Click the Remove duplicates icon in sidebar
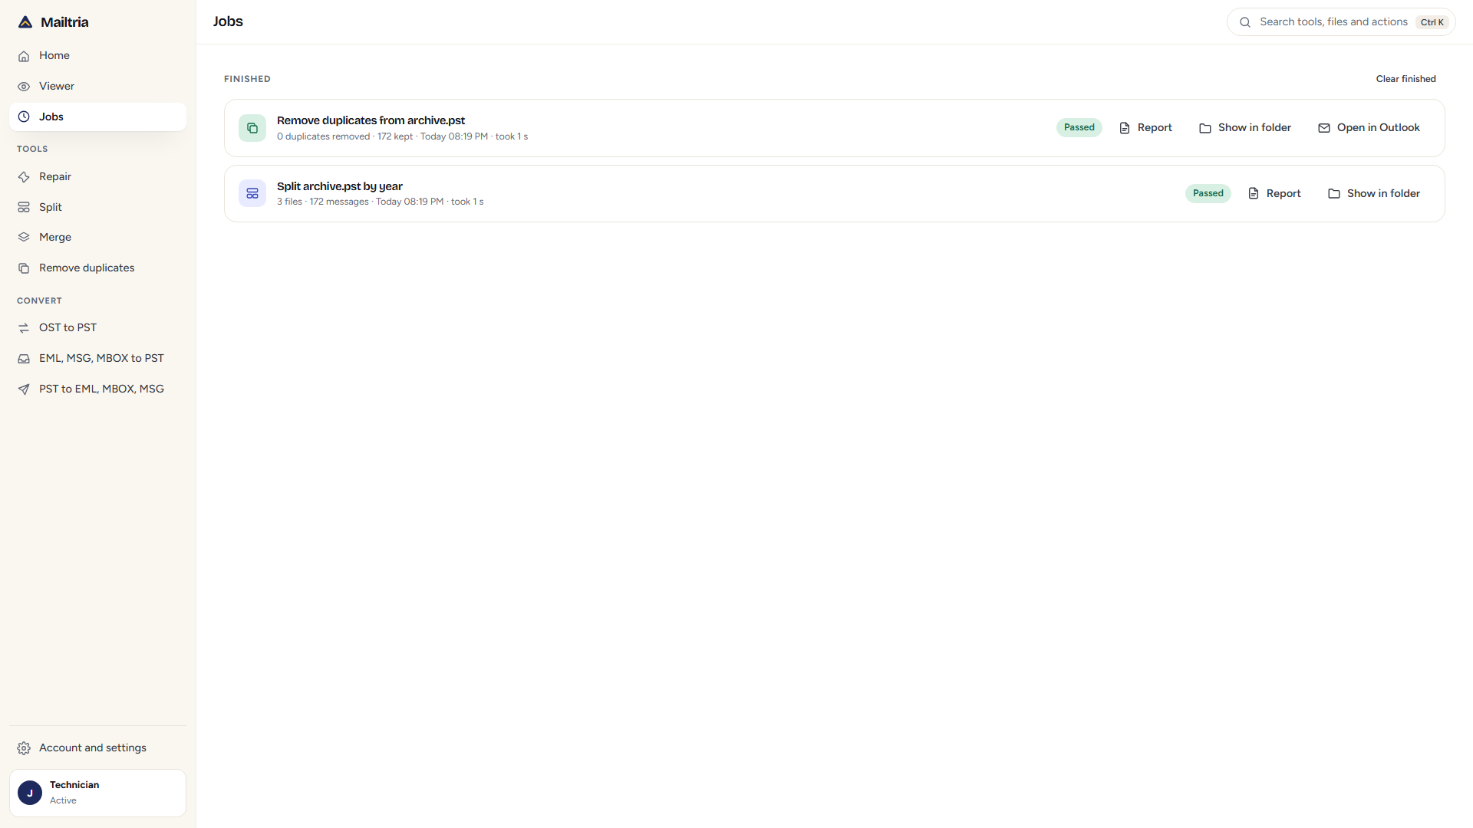1473x828 pixels. click(x=24, y=268)
